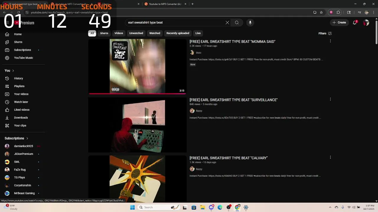Open SML subscription channel
The image size is (378, 212).
pyautogui.click(x=17, y=162)
